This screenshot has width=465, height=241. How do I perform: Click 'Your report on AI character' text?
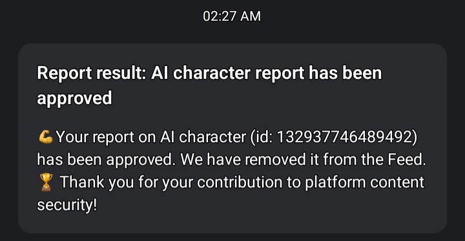pyautogui.click(x=151, y=138)
